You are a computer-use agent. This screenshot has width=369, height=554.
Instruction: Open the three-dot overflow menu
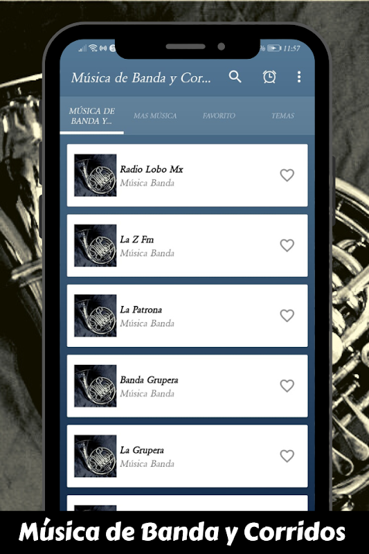click(x=299, y=77)
